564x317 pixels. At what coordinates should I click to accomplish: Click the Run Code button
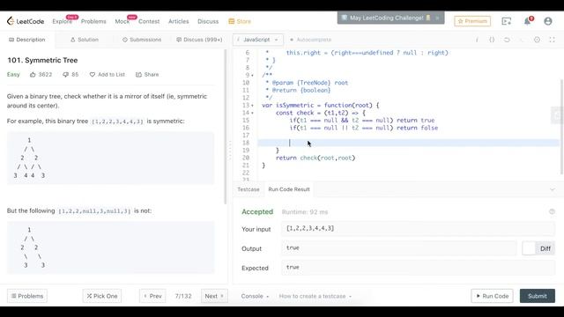pos(492,296)
